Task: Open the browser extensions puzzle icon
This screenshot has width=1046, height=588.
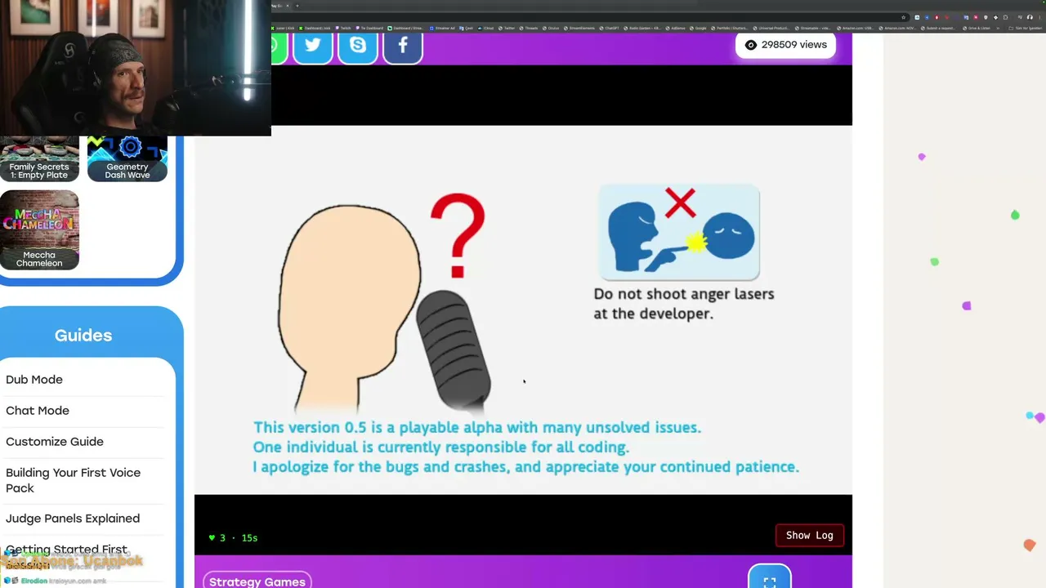Action: 1005,17
